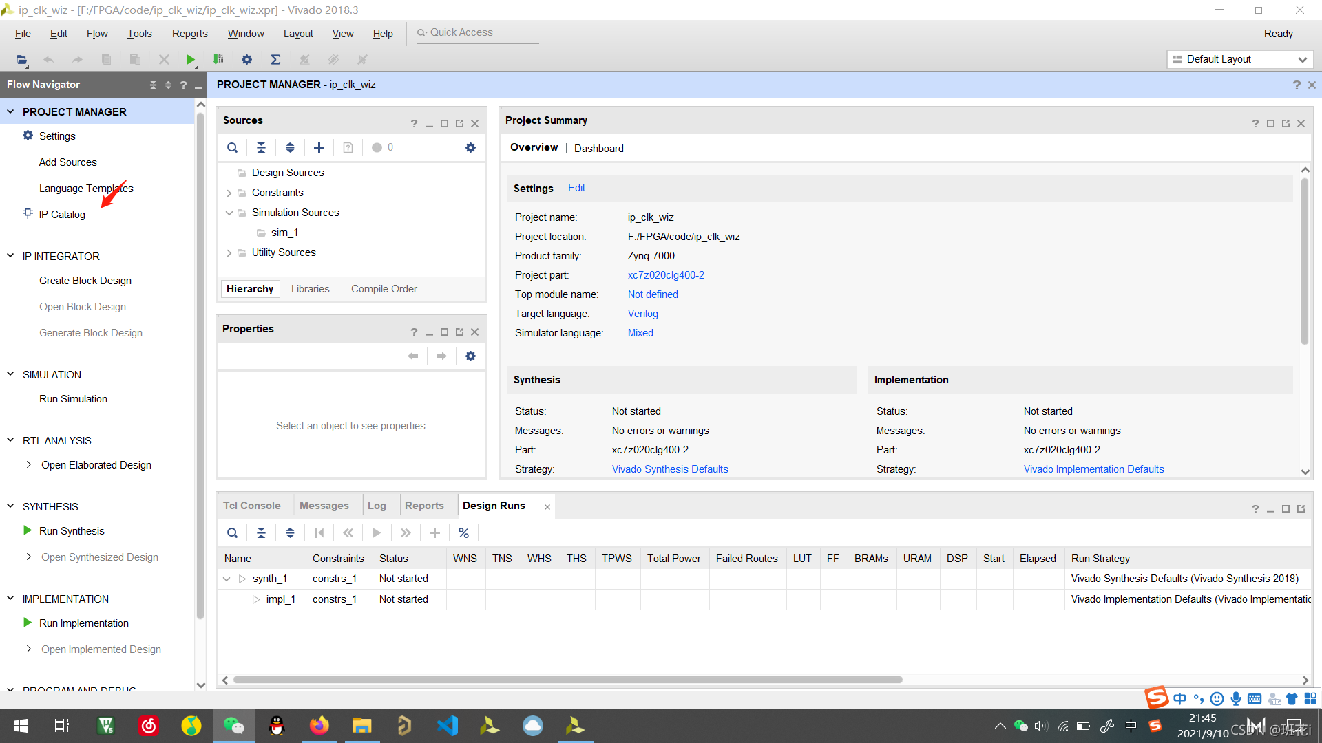Switch to the Compile Order tab
1322x743 pixels.
pos(384,289)
